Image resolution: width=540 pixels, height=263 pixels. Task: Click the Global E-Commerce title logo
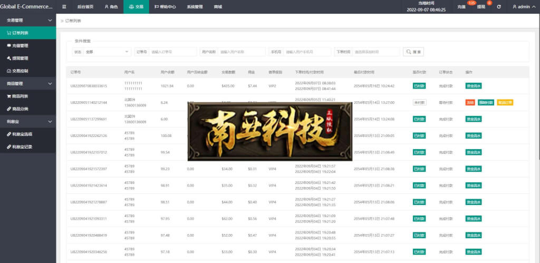point(26,6)
